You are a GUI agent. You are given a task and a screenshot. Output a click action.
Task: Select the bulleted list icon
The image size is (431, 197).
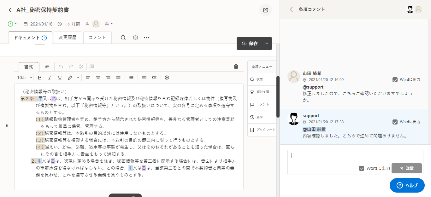[x=131, y=78]
